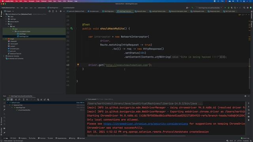Open the Dependencies tool window button

coord(61,138)
